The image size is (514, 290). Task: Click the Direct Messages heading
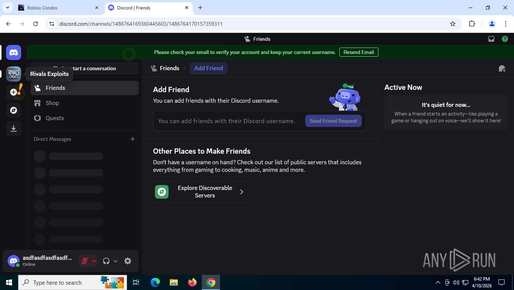(x=52, y=139)
